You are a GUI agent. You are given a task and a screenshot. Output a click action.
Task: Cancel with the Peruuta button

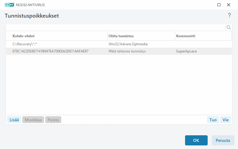pos(223,140)
